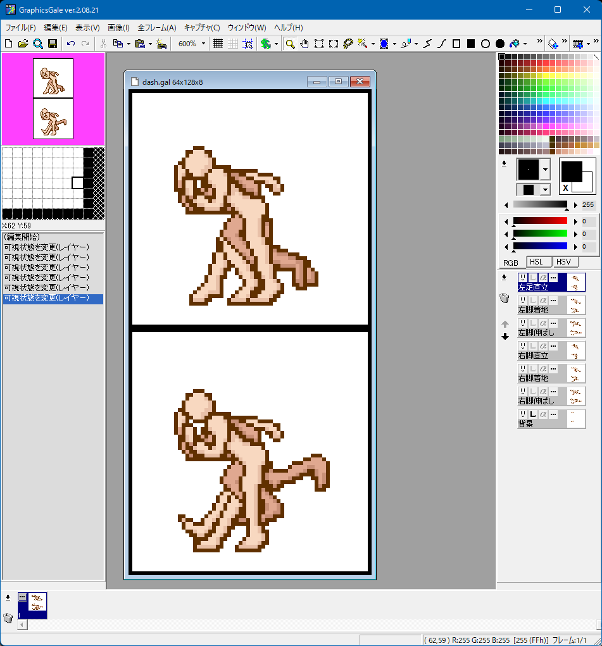This screenshot has height=646, width=602.
Task: Click the blue RGB slider bar
Action: coord(540,246)
